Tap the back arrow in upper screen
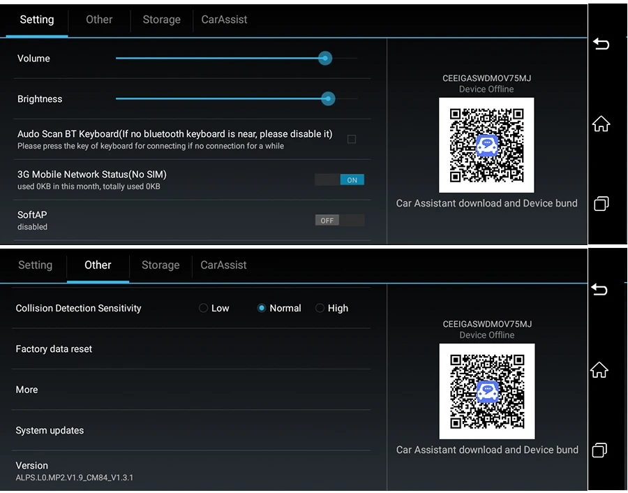The width and height of the screenshot is (628, 493). [x=601, y=43]
